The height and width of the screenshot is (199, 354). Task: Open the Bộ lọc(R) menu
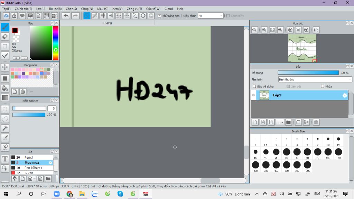pos(55,9)
